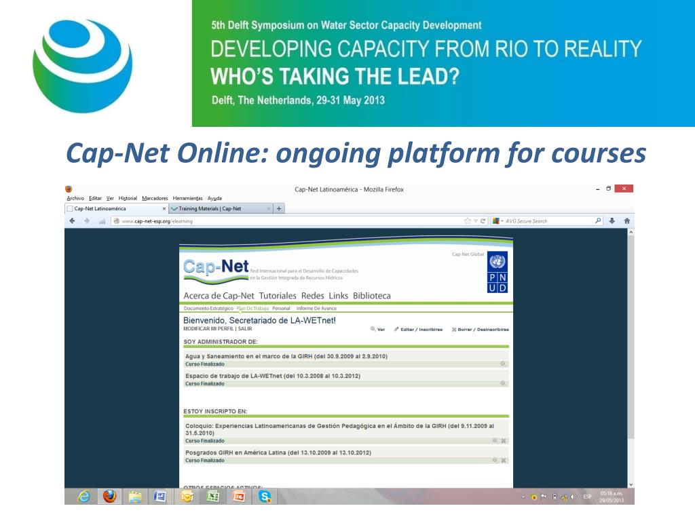Close the Training Materials tab

pos(269,209)
